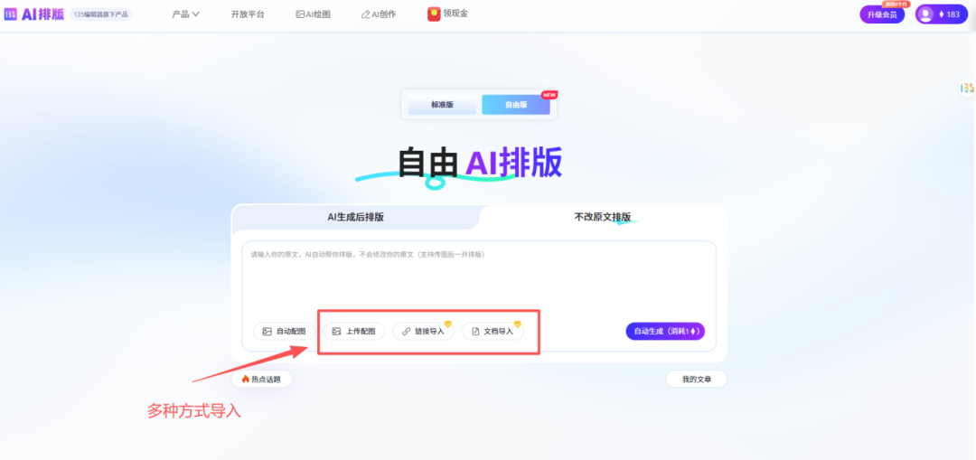Click the 上传配图 button

[x=353, y=331]
